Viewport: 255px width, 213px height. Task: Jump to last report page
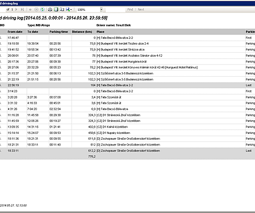point(22,9)
